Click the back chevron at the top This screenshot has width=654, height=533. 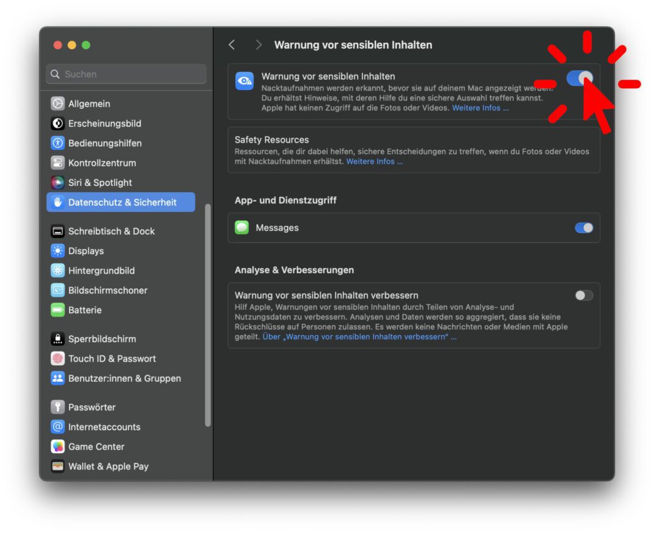coord(232,45)
